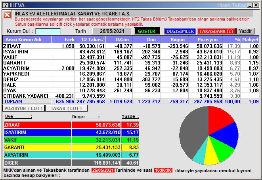Viewport: 262px width, 180px height.
Task: Open DEGISIMLER view
Action: coord(180,31)
